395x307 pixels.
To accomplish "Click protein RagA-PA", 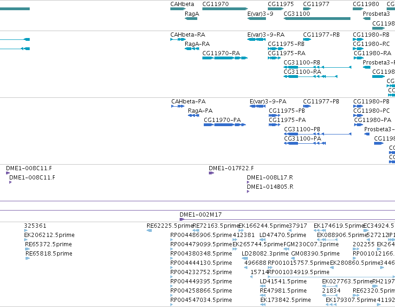I will (194, 115).
